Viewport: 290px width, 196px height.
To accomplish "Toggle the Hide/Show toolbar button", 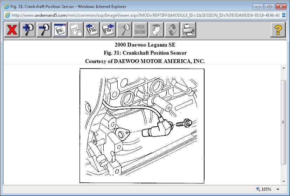I will click(x=140, y=30).
